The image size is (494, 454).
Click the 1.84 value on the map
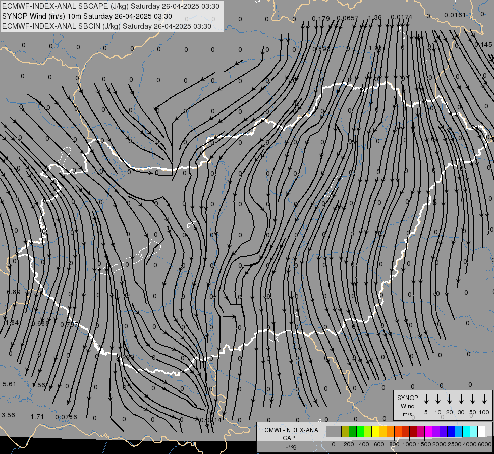12,323
